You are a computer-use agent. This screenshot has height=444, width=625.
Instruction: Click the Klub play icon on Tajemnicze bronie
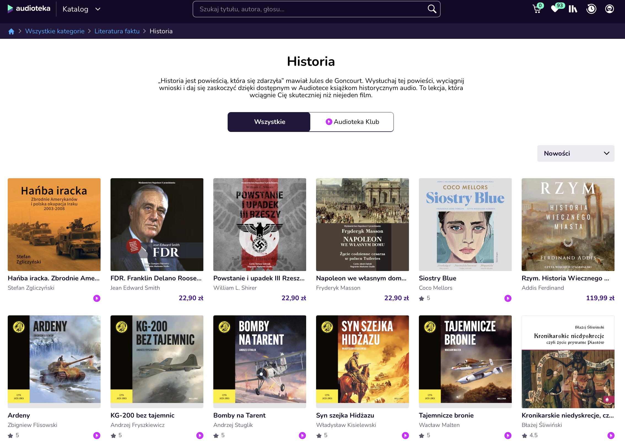pos(508,435)
